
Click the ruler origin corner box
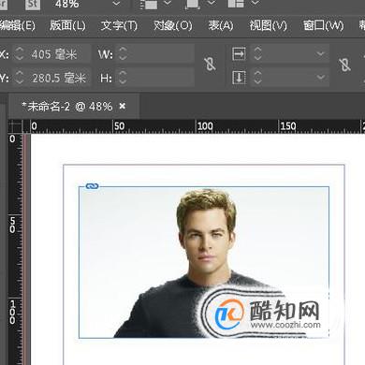[15, 126]
